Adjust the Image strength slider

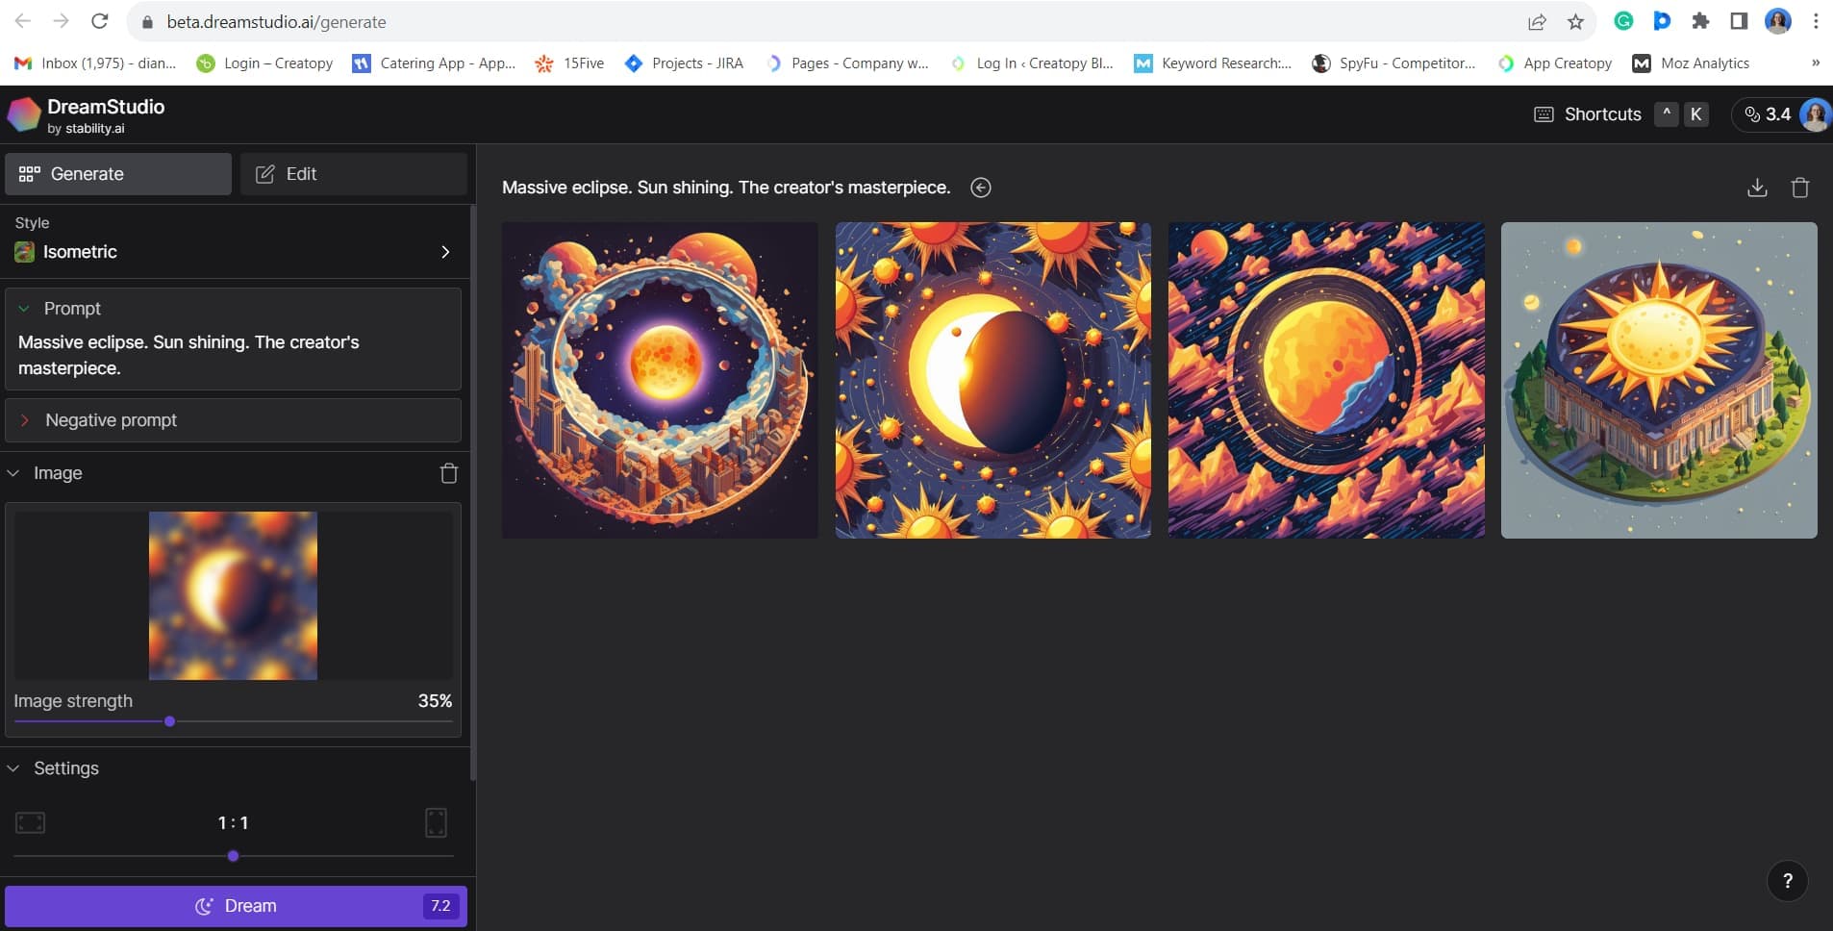169,720
